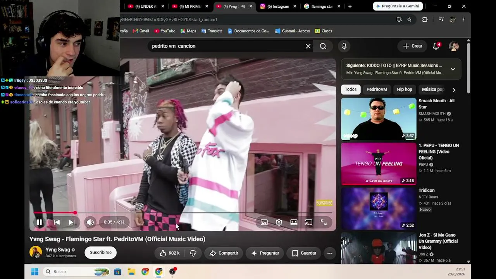This screenshot has height=279, width=496.
Task: Seek the red video progress bar
Action: click(183, 213)
